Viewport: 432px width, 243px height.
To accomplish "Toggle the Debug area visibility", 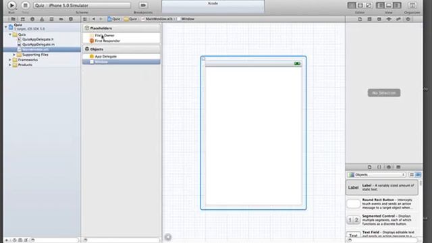I will (x=389, y=5).
